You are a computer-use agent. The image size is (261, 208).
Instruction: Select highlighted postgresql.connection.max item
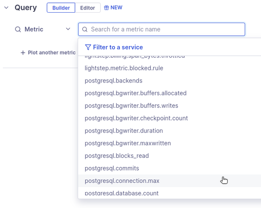click(x=169, y=181)
